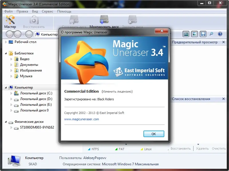The image size is (229, 171).
Task: Select Локальный диск (D:)
Action: [36, 99]
